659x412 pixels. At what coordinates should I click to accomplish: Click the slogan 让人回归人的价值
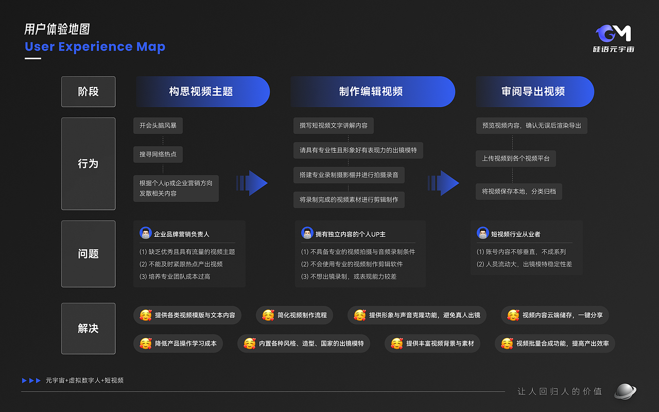pos(560,391)
